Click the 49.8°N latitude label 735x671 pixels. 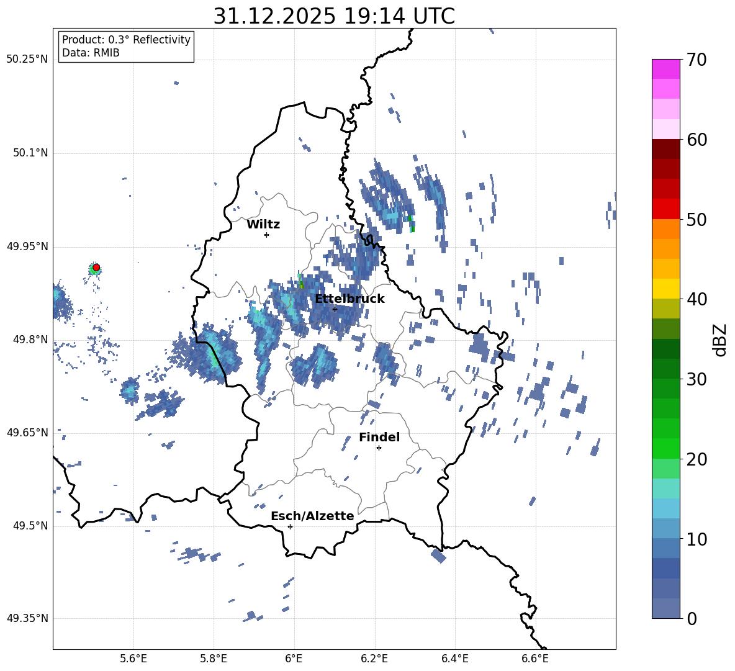coord(30,340)
